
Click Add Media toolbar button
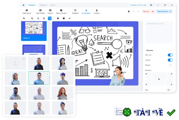point(40,12)
